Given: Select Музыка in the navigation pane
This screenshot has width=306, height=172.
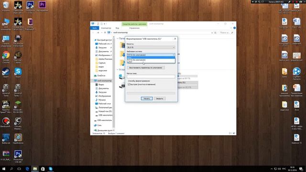Looking at the screenshot, I should pyautogui.click(x=102, y=100).
